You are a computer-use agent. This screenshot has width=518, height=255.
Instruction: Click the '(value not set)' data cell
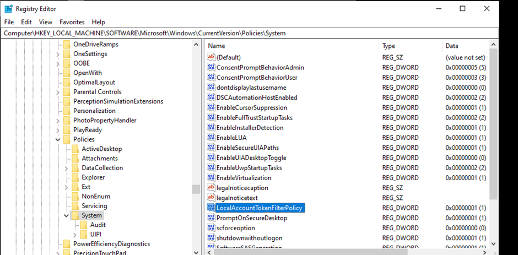click(465, 57)
